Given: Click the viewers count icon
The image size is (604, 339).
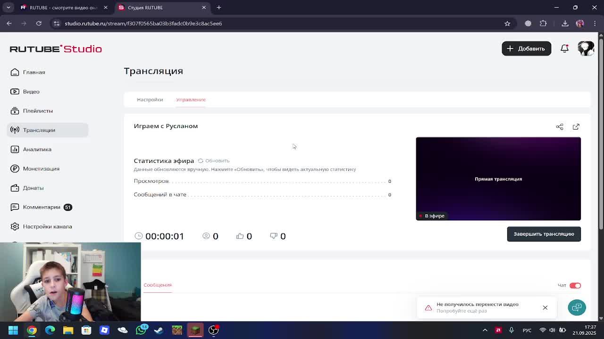Looking at the screenshot, I should [x=206, y=236].
